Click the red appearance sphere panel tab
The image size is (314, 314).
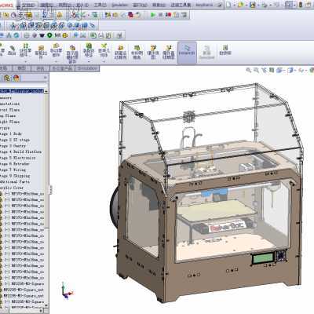click(16, 78)
